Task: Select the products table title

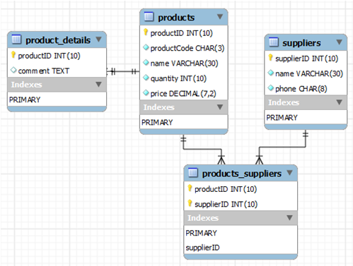Action: [x=176, y=18]
